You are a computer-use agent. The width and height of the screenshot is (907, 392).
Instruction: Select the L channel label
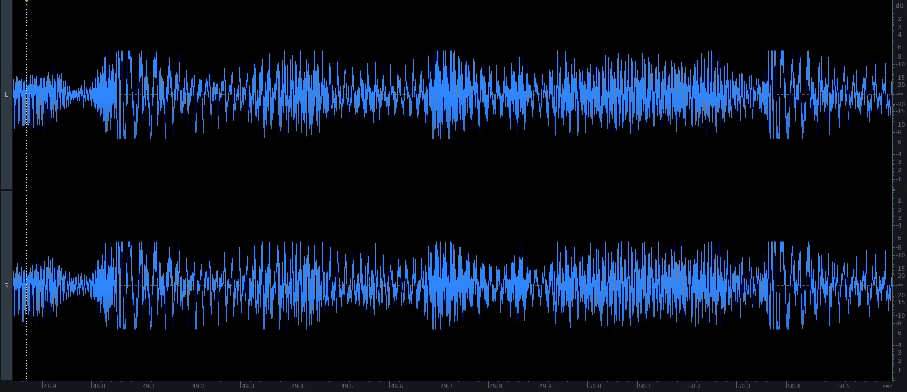click(x=6, y=95)
